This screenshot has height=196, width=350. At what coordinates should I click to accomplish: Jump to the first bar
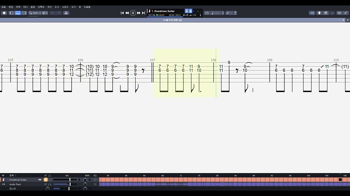(122, 13)
